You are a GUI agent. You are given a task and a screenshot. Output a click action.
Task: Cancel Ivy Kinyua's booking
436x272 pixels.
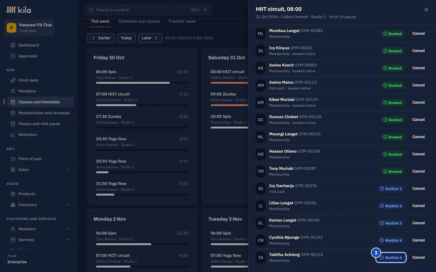[x=418, y=51]
